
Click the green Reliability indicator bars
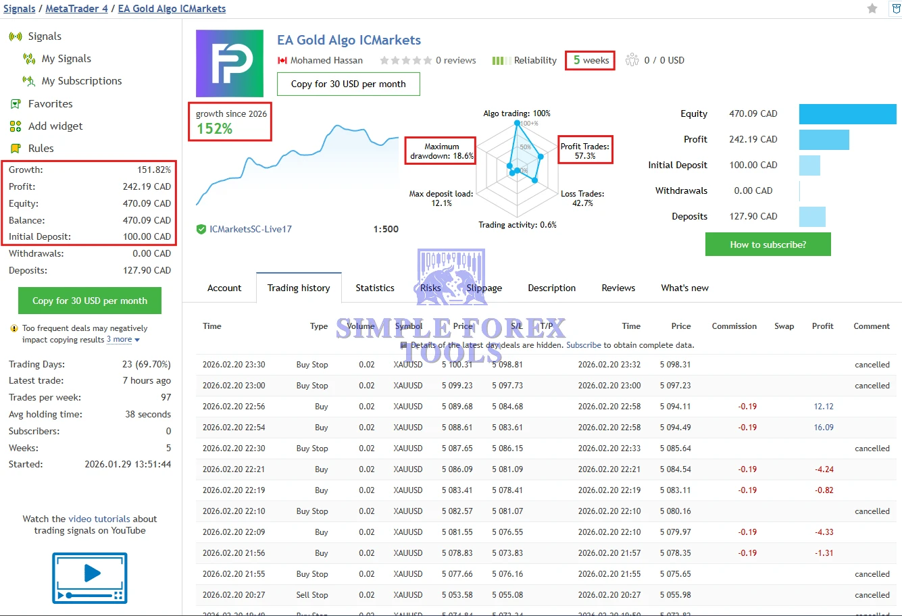tap(501, 60)
